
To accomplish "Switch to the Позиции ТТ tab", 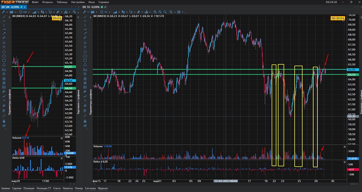I will [x=44, y=188].
